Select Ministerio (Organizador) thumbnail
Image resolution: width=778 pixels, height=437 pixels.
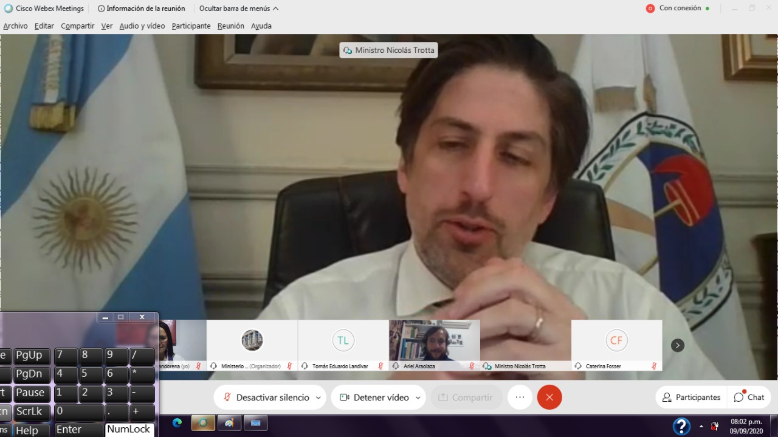(252, 345)
